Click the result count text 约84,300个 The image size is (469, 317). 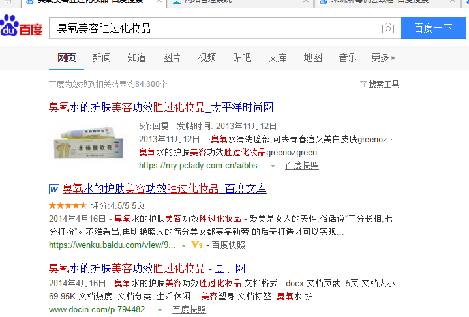click(x=147, y=84)
